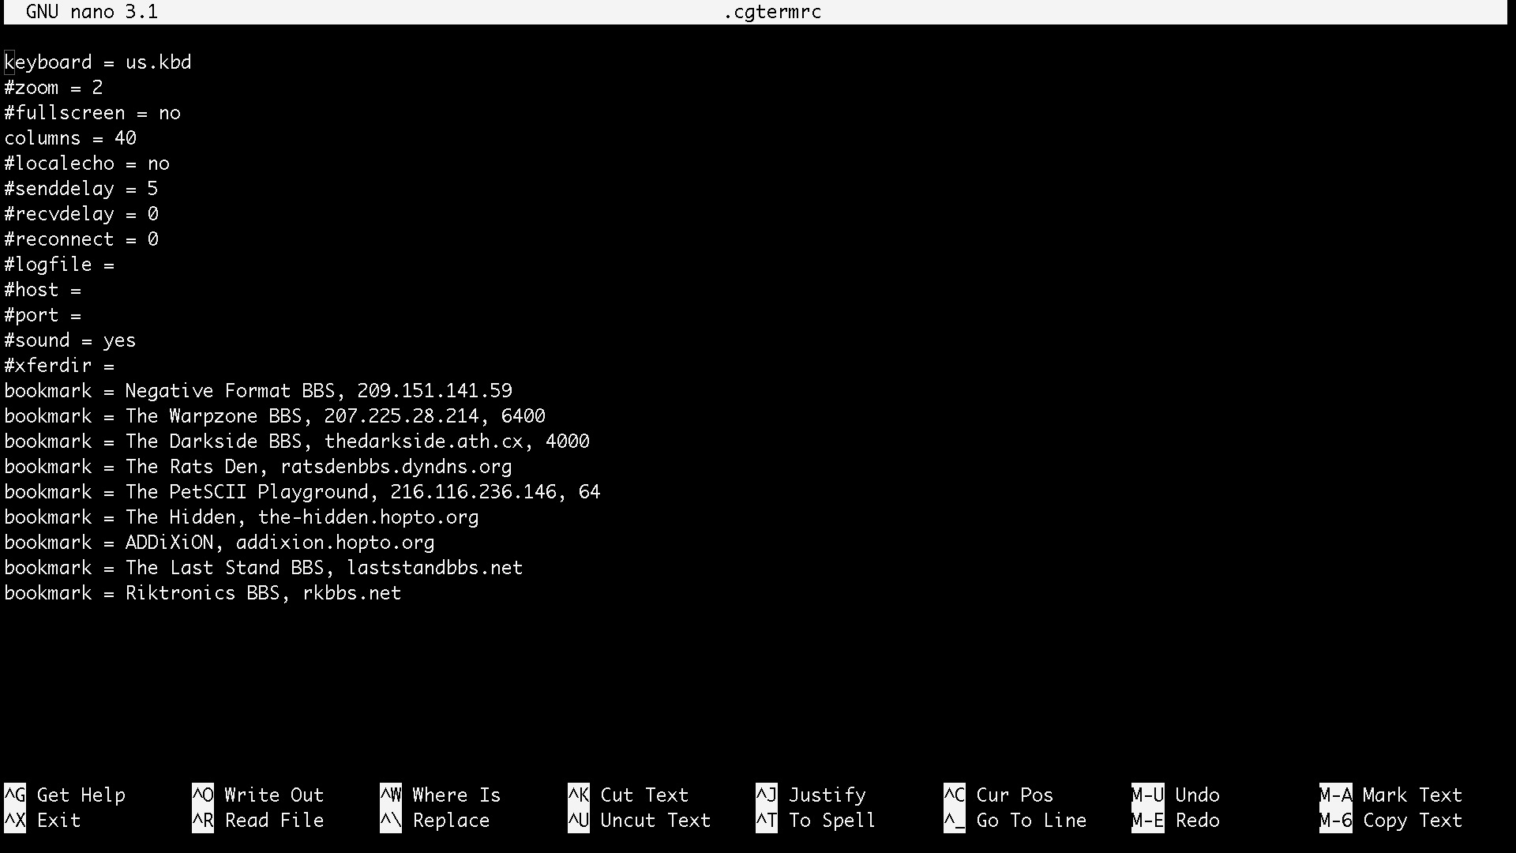The height and width of the screenshot is (853, 1516).
Task: Click the Warpzone BBS bookmark line
Action: click(x=275, y=416)
